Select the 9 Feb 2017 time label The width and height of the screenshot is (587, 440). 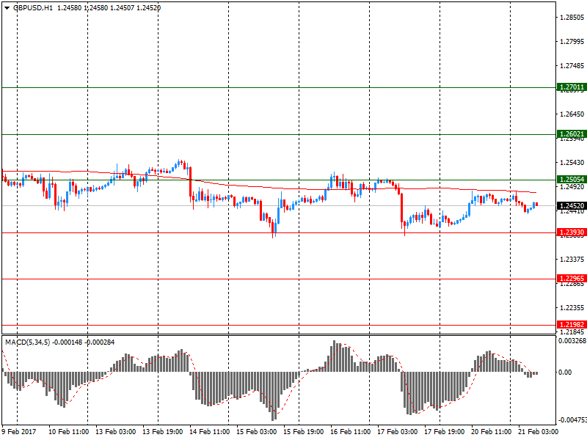tap(19, 432)
